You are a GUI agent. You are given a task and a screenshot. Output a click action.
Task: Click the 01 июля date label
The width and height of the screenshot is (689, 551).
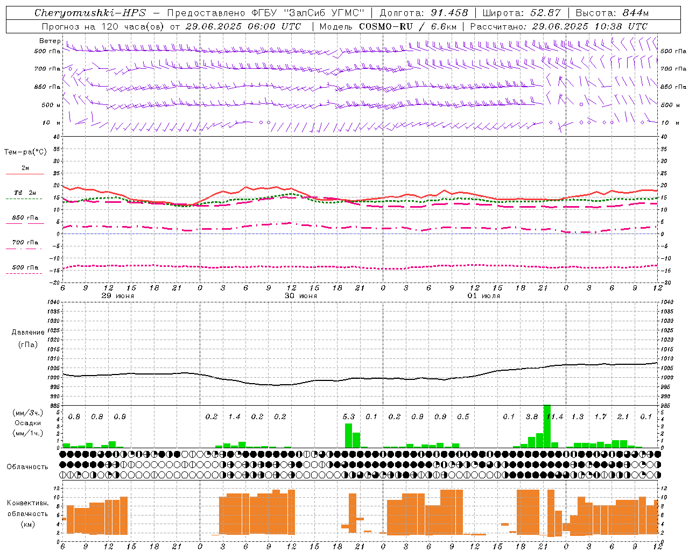484,296
